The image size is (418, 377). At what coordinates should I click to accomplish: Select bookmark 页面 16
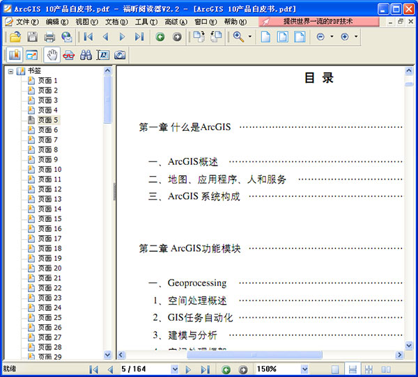click(49, 229)
